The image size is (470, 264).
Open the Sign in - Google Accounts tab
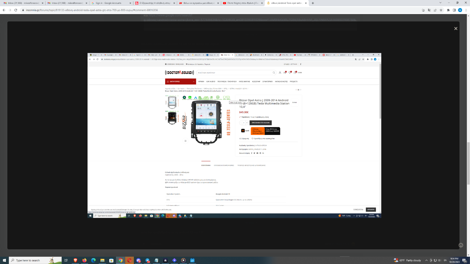point(111,3)
